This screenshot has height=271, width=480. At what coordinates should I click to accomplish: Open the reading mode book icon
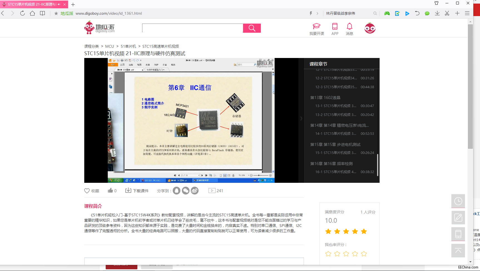coord(43,13)
